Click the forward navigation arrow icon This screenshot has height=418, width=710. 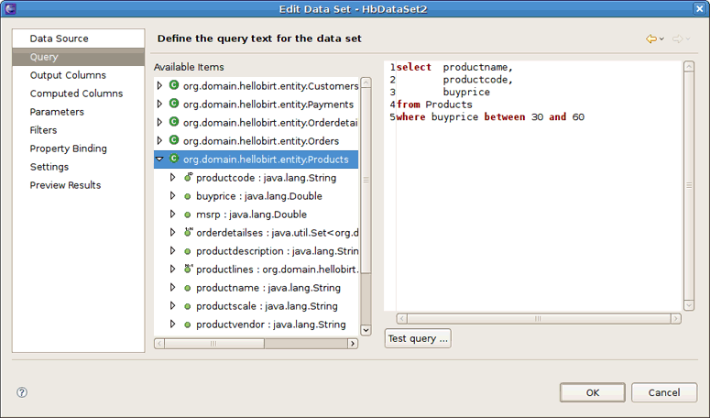pos(678,39)
